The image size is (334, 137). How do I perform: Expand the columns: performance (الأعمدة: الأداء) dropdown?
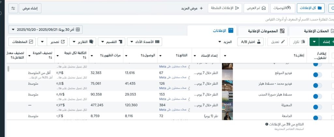144,42
